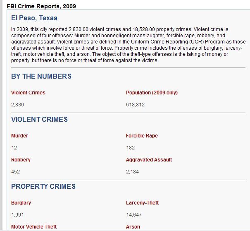Click the 1,991 burglary count
This screenshot has width=250, height=231.
click(x=17, y=215)
